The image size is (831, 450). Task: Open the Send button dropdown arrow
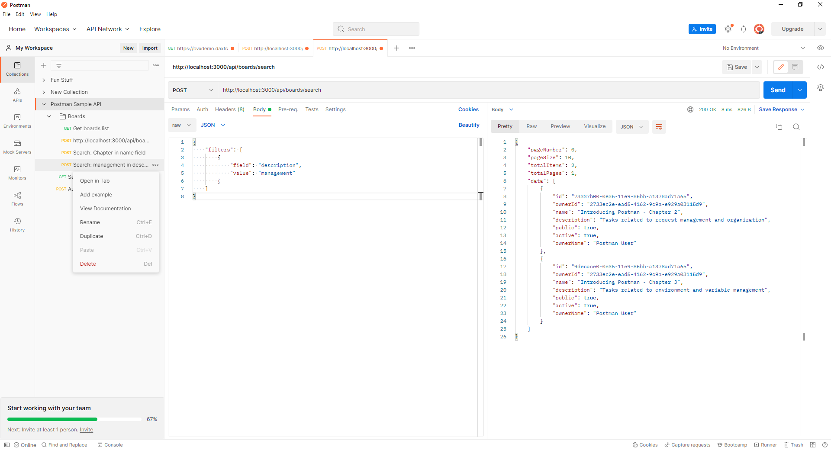coord(800,90)
